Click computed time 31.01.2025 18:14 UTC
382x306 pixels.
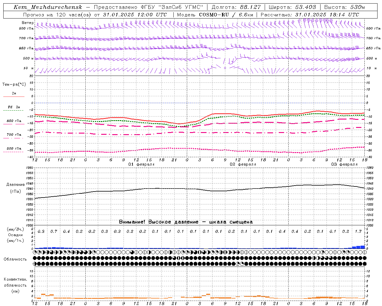[x=327, y=15]
